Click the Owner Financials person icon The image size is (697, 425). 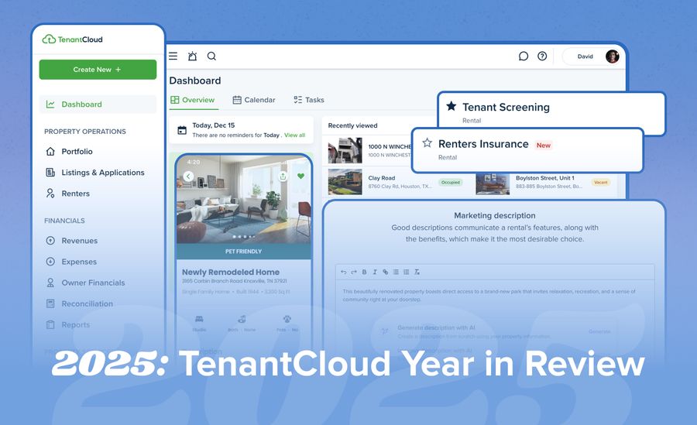click(50, 283)
